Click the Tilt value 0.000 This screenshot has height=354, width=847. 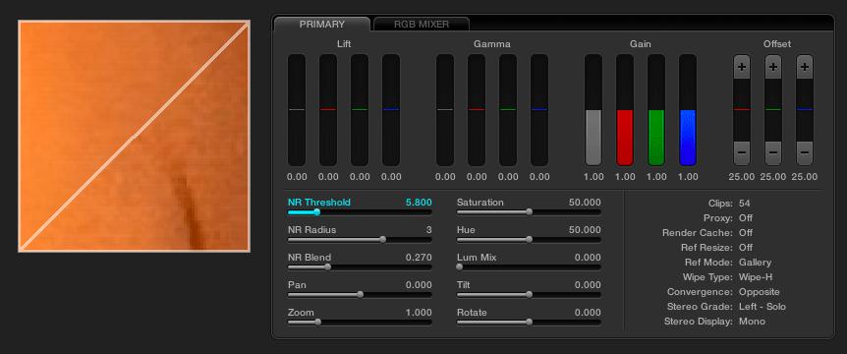pyautogui.click(x=588, y=285)
